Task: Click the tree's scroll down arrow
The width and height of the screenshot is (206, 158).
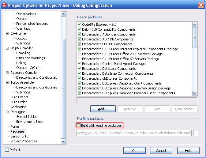Action: 63,141
